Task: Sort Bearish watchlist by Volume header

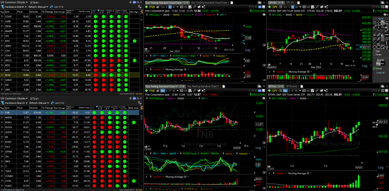Action: coord(35,108)
